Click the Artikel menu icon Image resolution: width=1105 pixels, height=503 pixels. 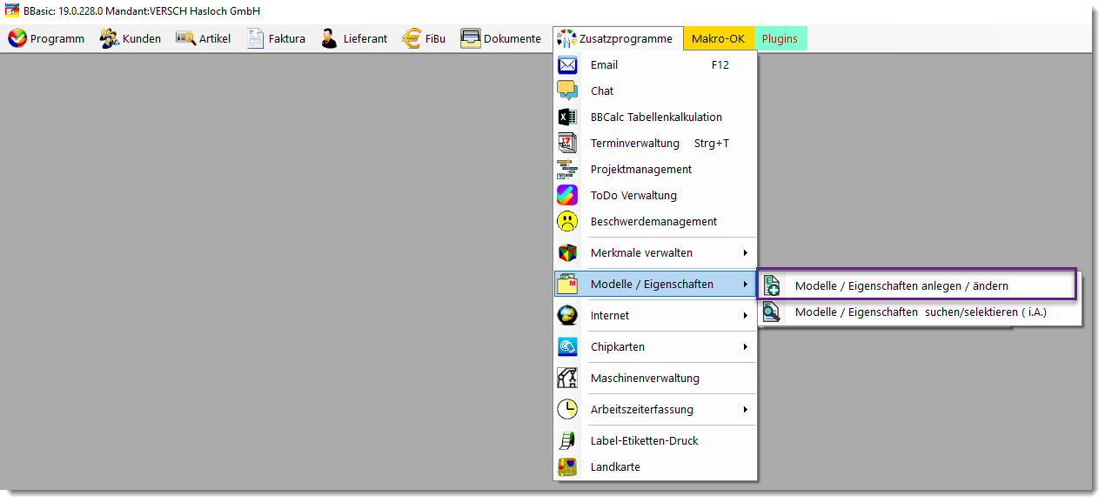(185, 38)
